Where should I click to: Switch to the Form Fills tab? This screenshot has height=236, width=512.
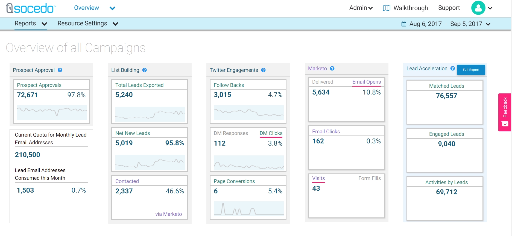370,178
